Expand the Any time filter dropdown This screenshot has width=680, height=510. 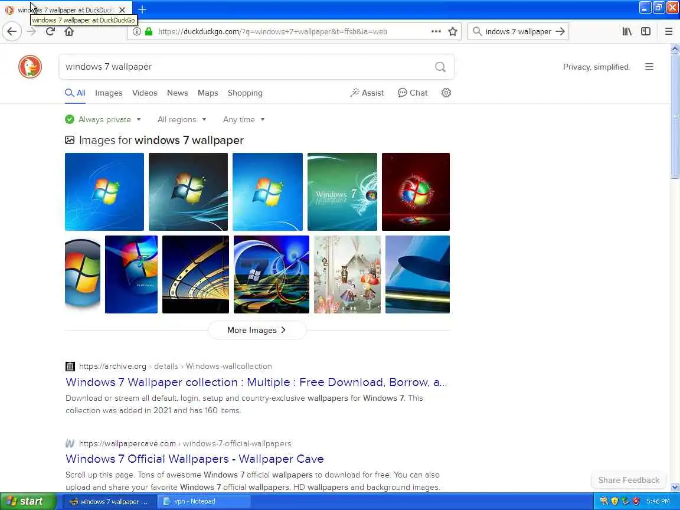tap(244, 119)
